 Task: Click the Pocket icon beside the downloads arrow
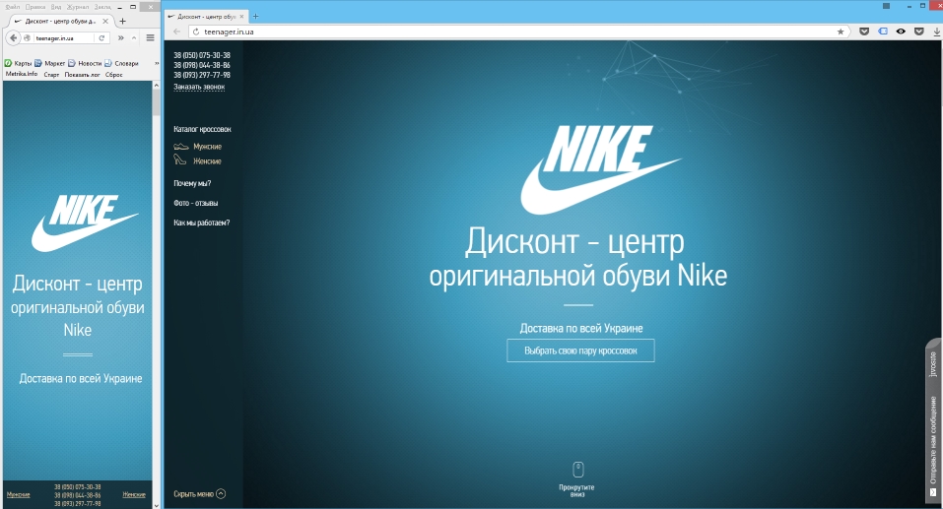tap(919, 32)
